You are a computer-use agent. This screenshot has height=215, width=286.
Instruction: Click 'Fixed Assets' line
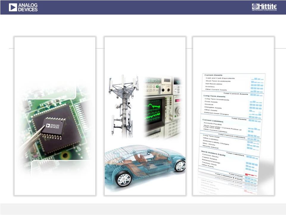coord(211,102)
